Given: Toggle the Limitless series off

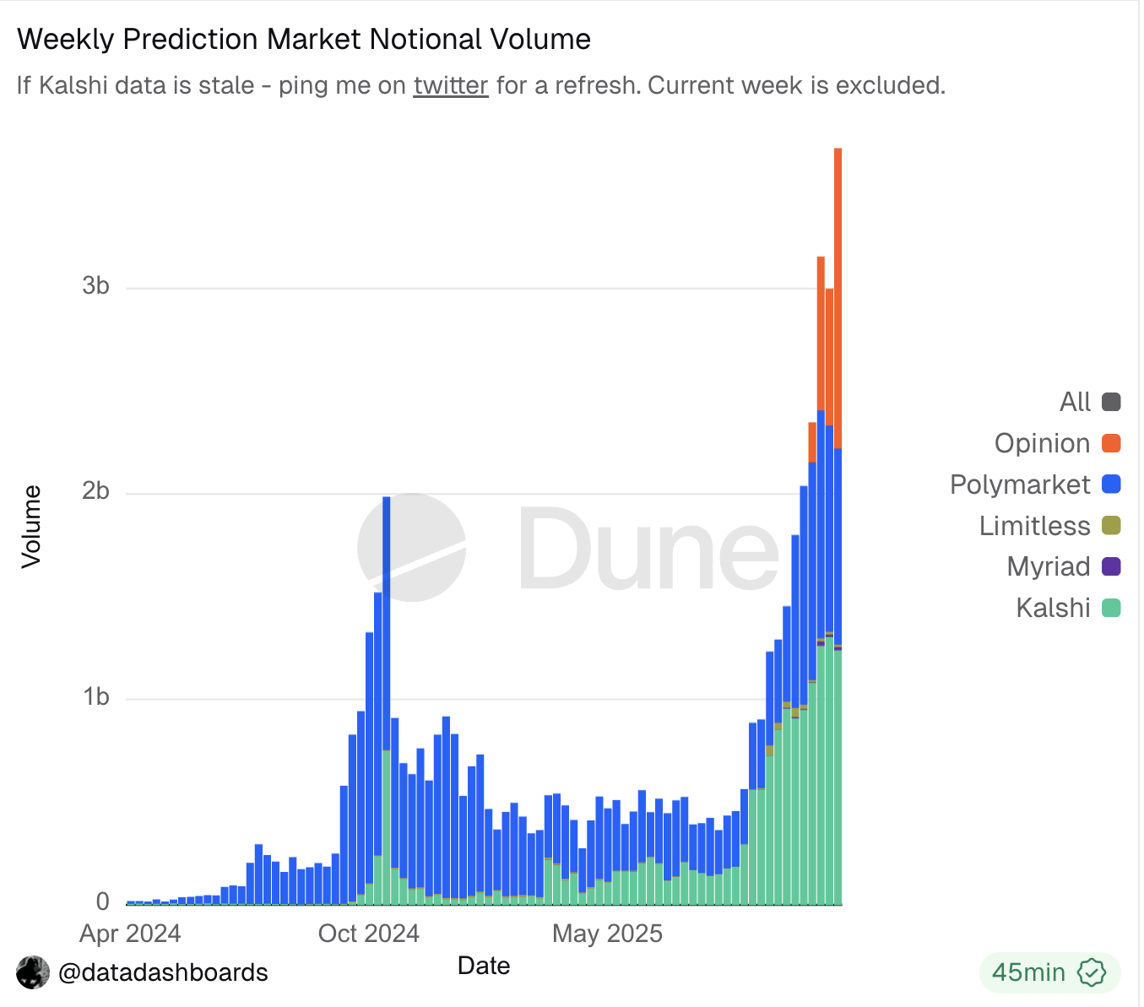Looking at the screenshot, I should (1034, 525).
